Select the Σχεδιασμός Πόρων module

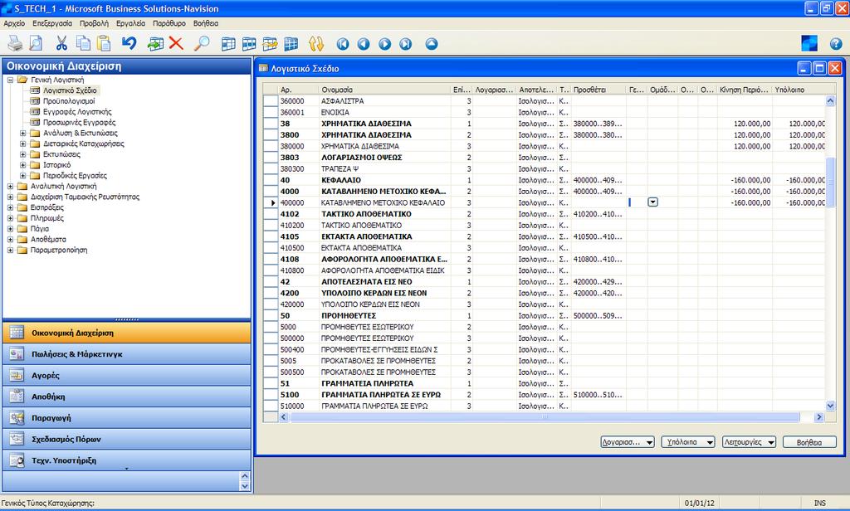point(127,439)
